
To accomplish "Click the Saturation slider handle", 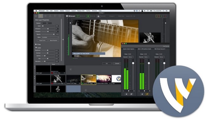I will click(45, 61).
